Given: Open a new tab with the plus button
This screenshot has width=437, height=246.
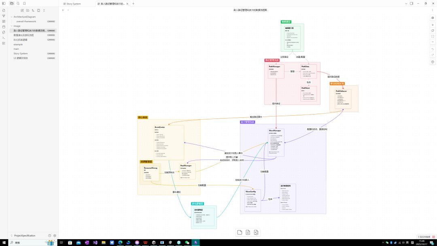Looking at the screenshot, I should point(133,4).
